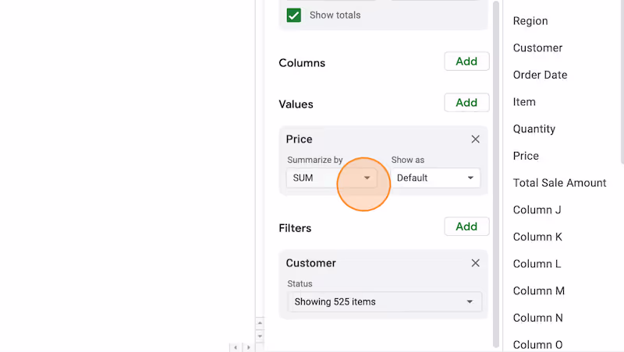The image size is (624, 352).
Task: Click the sheet scroll down arrow
Action: click(260, 336)
